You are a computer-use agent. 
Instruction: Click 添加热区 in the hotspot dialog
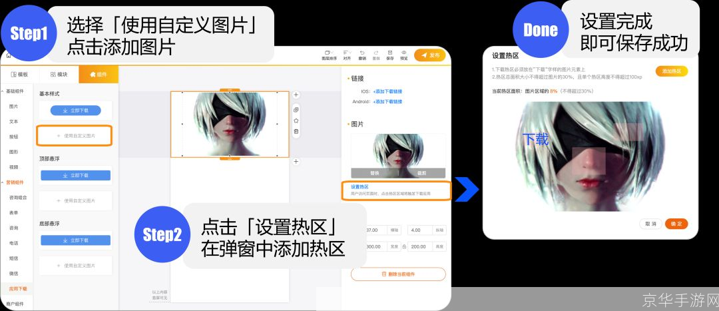672,71
